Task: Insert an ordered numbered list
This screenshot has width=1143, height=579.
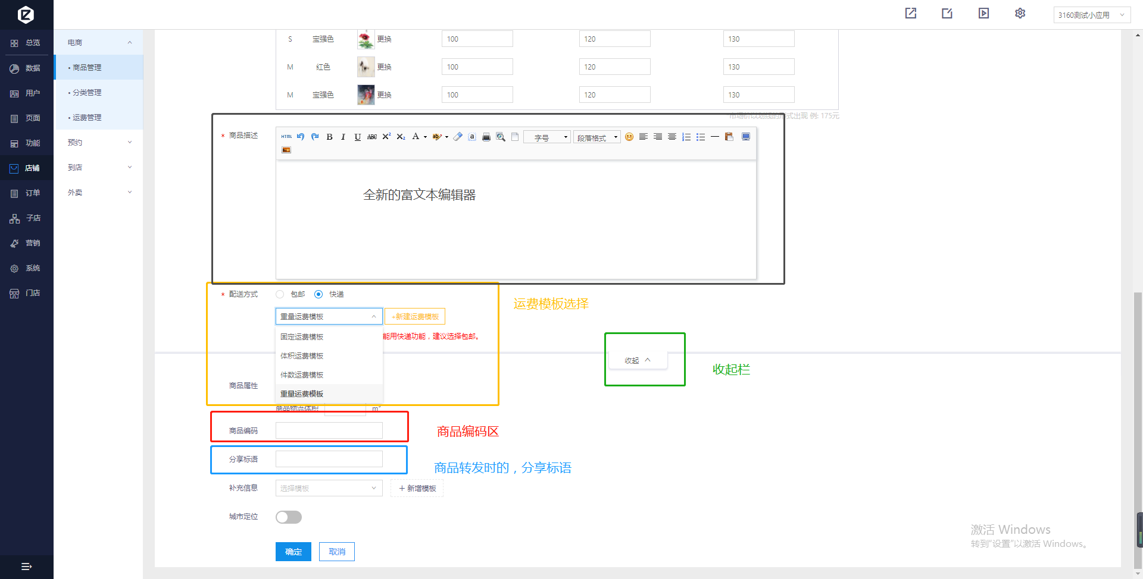Action: click(x=686, y=137)
